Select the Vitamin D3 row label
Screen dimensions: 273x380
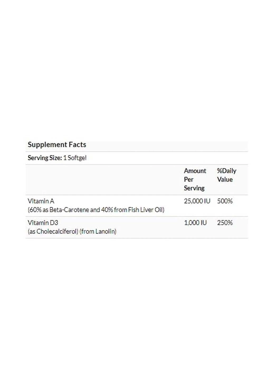coord(43,223)
